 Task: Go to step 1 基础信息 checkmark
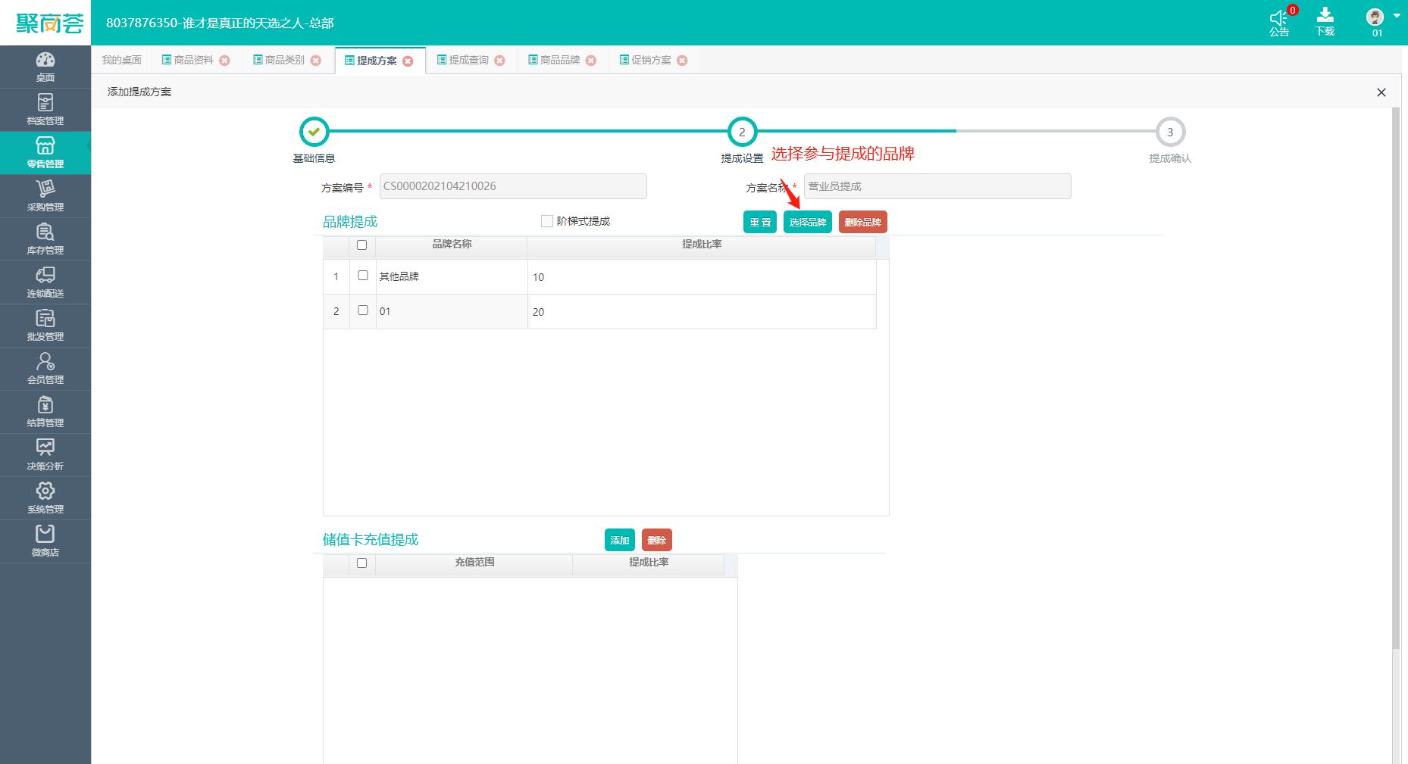(314, 132)
